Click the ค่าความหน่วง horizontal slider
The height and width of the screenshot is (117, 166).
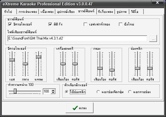click(x=25, y=91)
